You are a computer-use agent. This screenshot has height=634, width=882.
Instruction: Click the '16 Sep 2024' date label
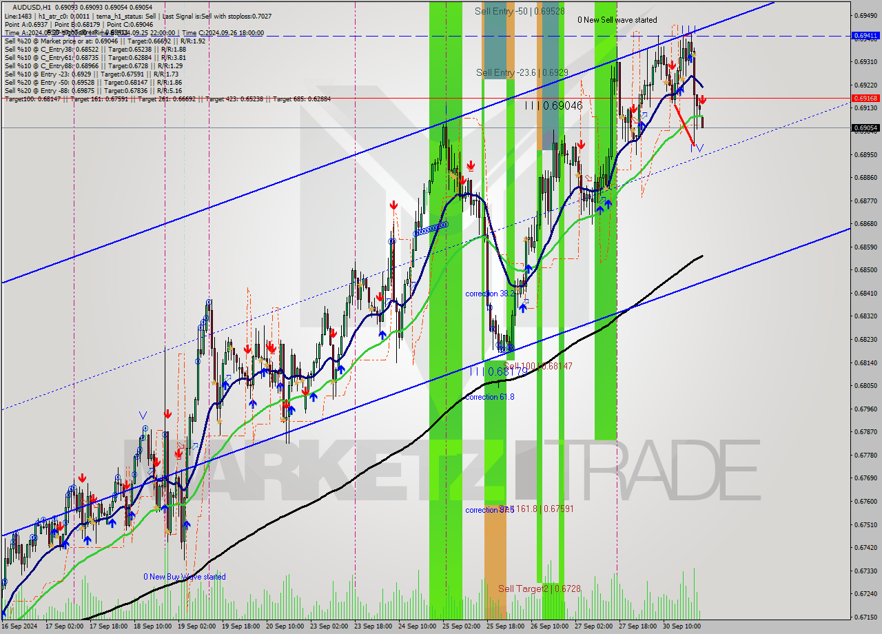[x=20, y=626]
